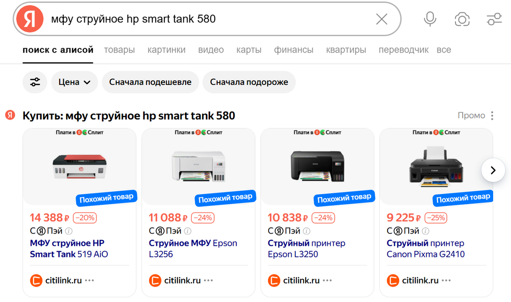Click citilink.ru logo under Canon Pixma G2410
The height and width of the screenshot is (302, 511).
[393, 280]
